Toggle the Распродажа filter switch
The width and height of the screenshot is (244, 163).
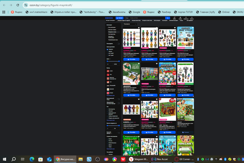[118, 44]
